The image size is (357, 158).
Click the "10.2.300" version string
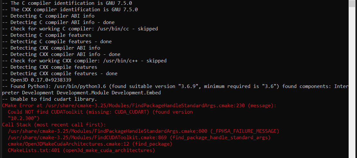[x=23, y=118]
